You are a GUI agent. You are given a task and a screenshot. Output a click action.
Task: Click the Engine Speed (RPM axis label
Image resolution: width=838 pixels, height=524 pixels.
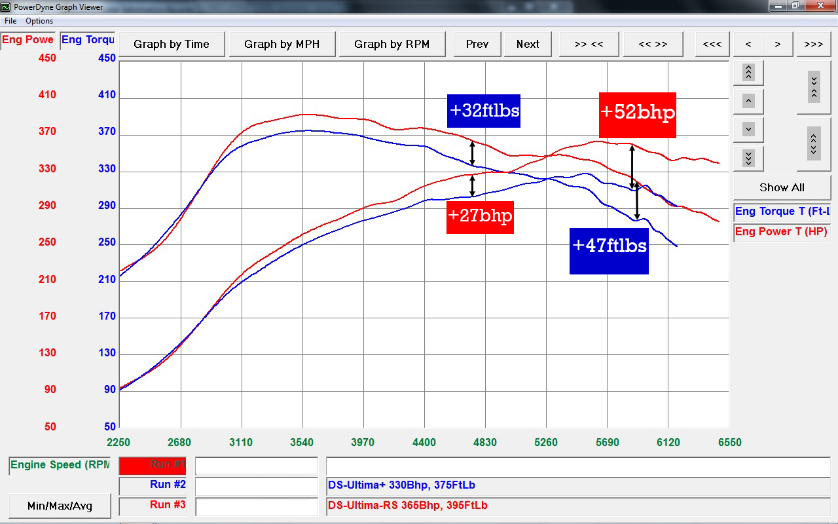pos(60,466)
